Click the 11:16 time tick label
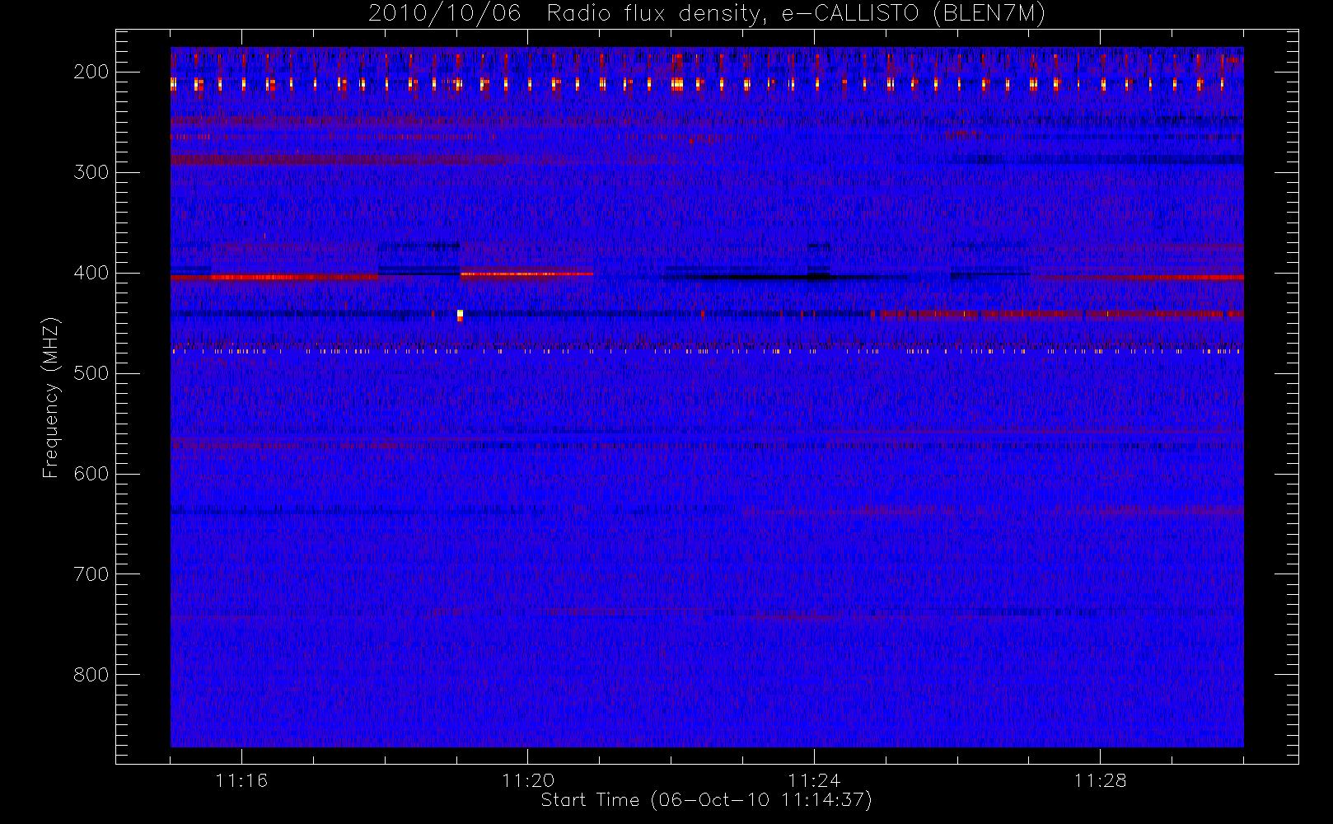The image size is (1333, 824). pyautogui.click(x=241, y=780)
